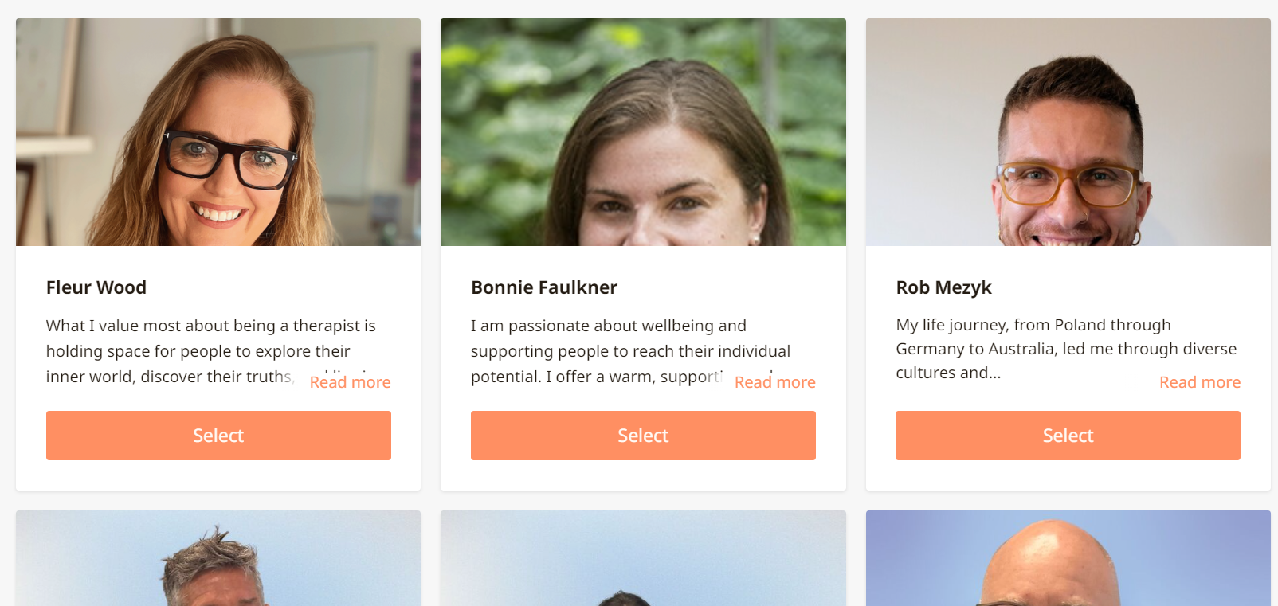
Task: Click Bonnie Faulkner's bio about wellbeing
Action: pos(629,350)
